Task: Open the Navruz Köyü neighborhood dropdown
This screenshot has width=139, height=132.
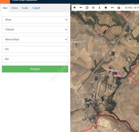Action: click(35, 39)
